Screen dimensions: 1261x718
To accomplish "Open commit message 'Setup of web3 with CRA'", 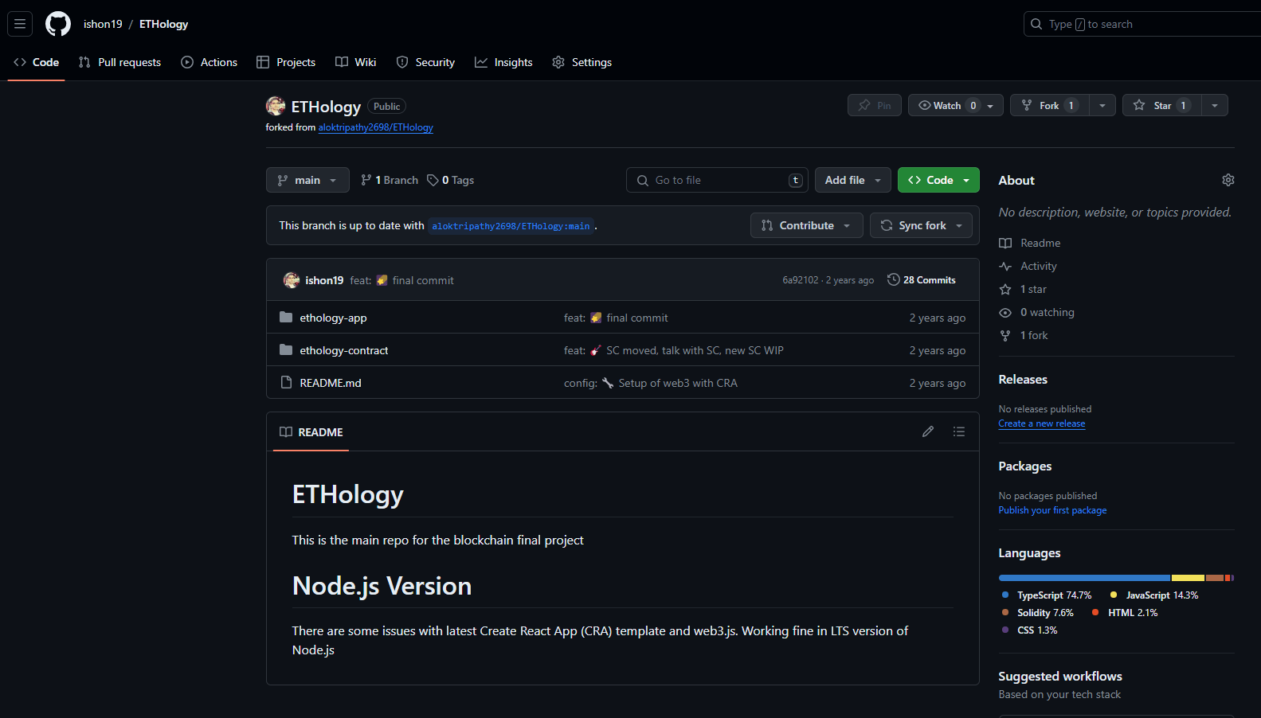I will coord(678,383).
